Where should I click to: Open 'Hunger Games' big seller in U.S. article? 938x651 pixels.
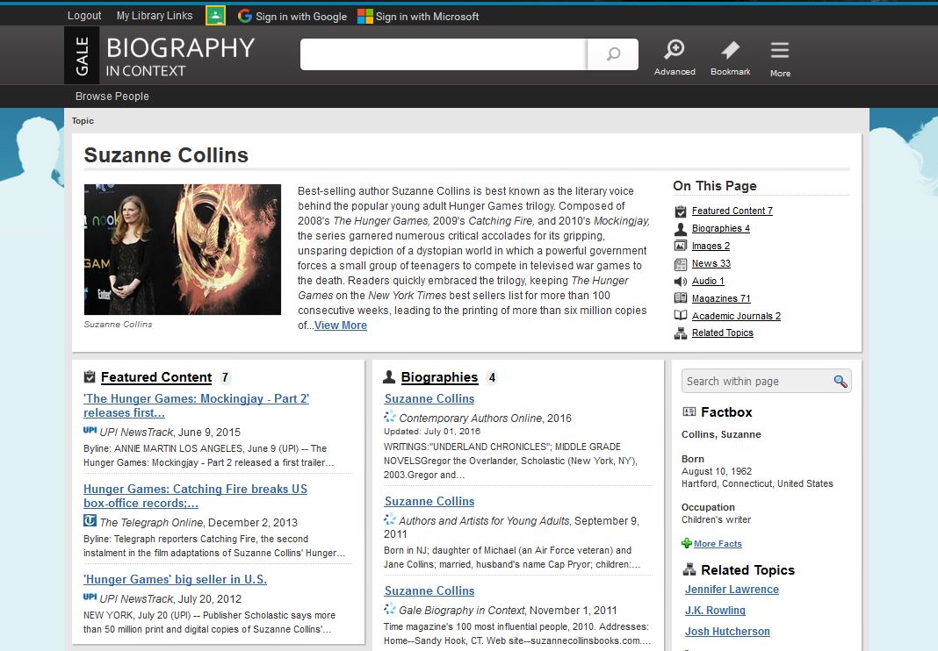176,579
